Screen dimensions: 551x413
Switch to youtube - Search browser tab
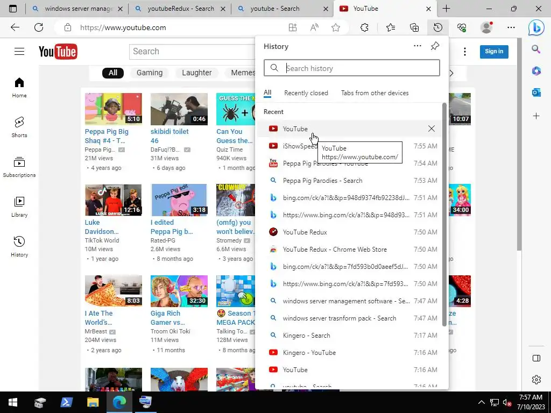[282, 9]
